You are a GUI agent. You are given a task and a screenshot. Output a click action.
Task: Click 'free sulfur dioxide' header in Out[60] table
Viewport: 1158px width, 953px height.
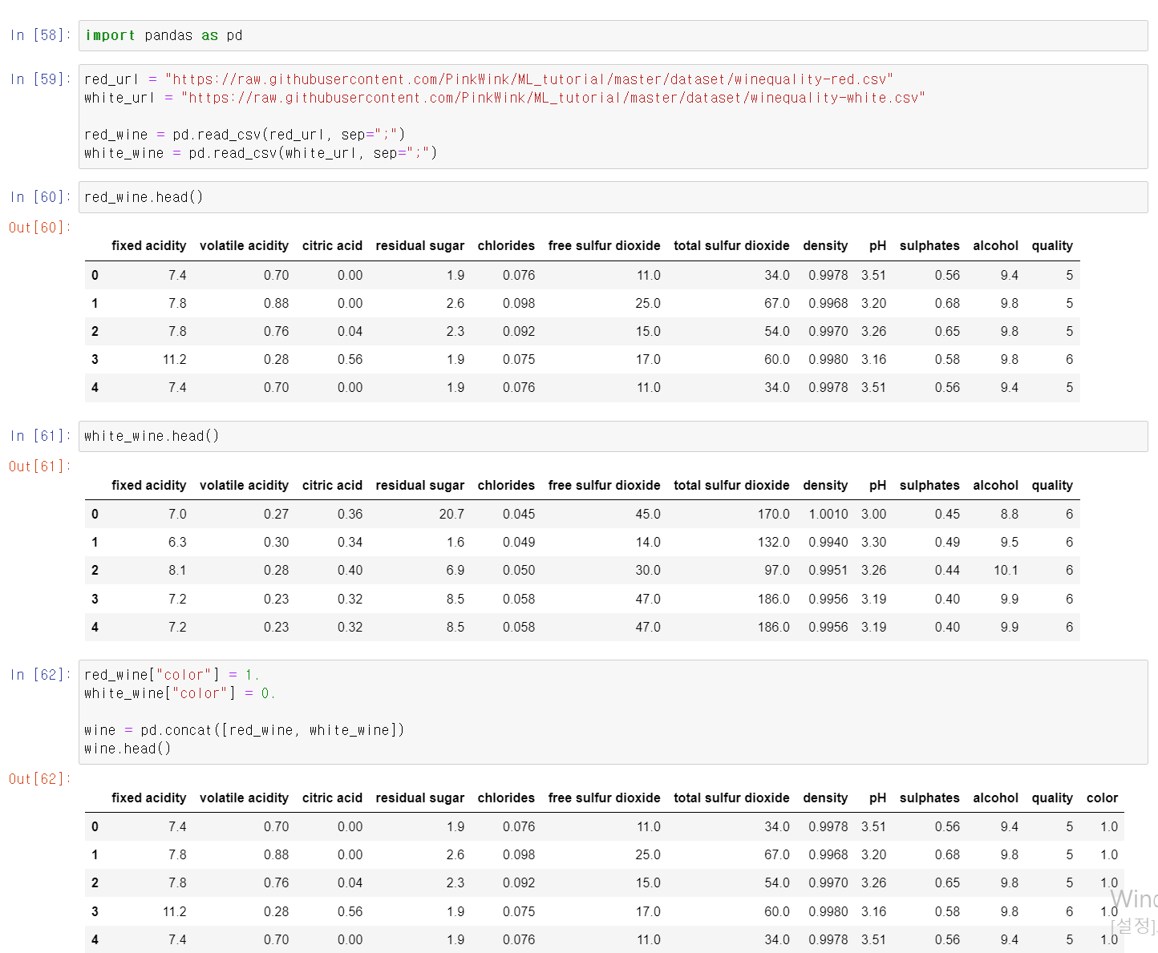[x=605, y=246]
